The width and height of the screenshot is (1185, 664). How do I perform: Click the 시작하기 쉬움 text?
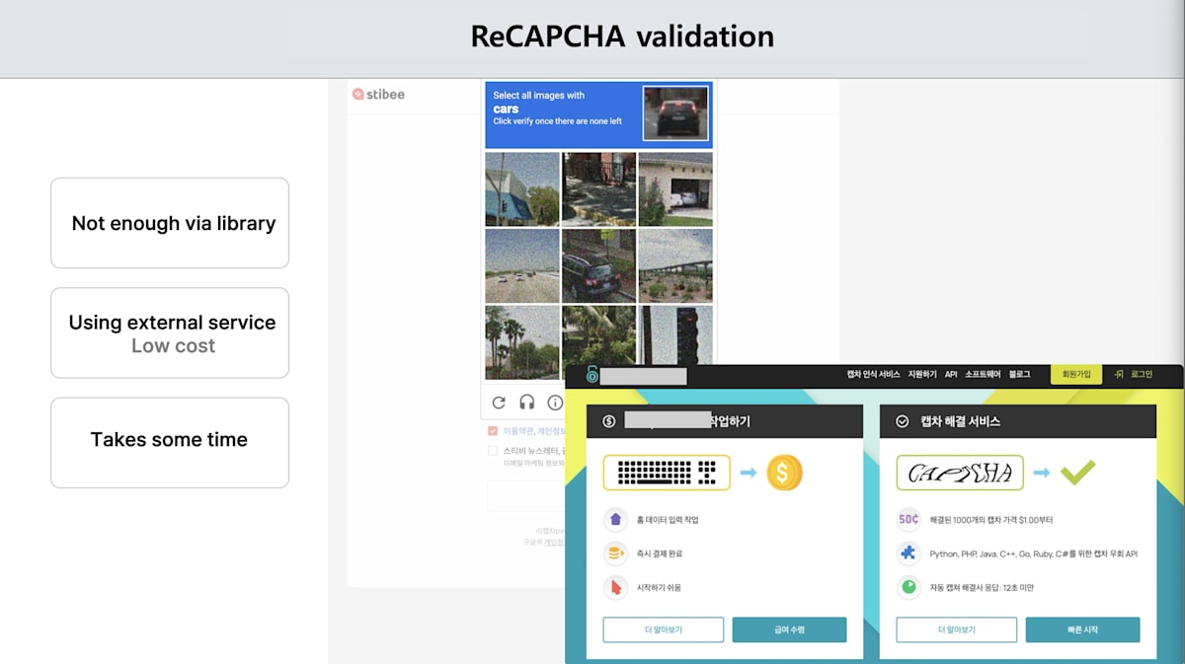point(660,588)
